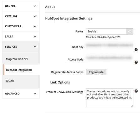Expand the ADVANCED section chevron

[x=35, y=94]
